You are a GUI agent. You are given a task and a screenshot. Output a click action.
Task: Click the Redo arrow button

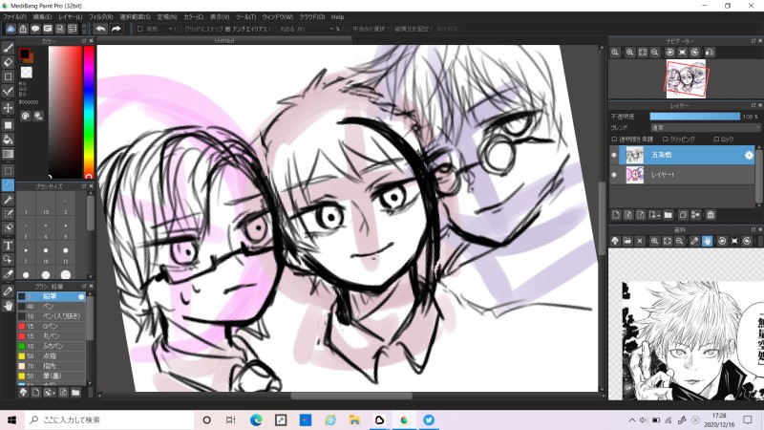[x=116, y=29]
